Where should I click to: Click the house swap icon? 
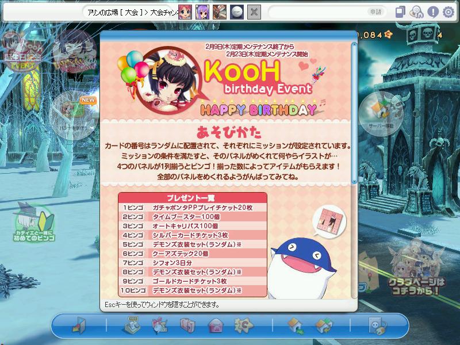[324, 325]
